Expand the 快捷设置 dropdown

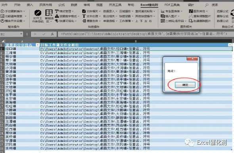pos(132,16)
